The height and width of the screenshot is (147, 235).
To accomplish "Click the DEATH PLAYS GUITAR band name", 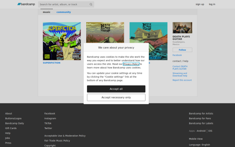I will [181, 38].
